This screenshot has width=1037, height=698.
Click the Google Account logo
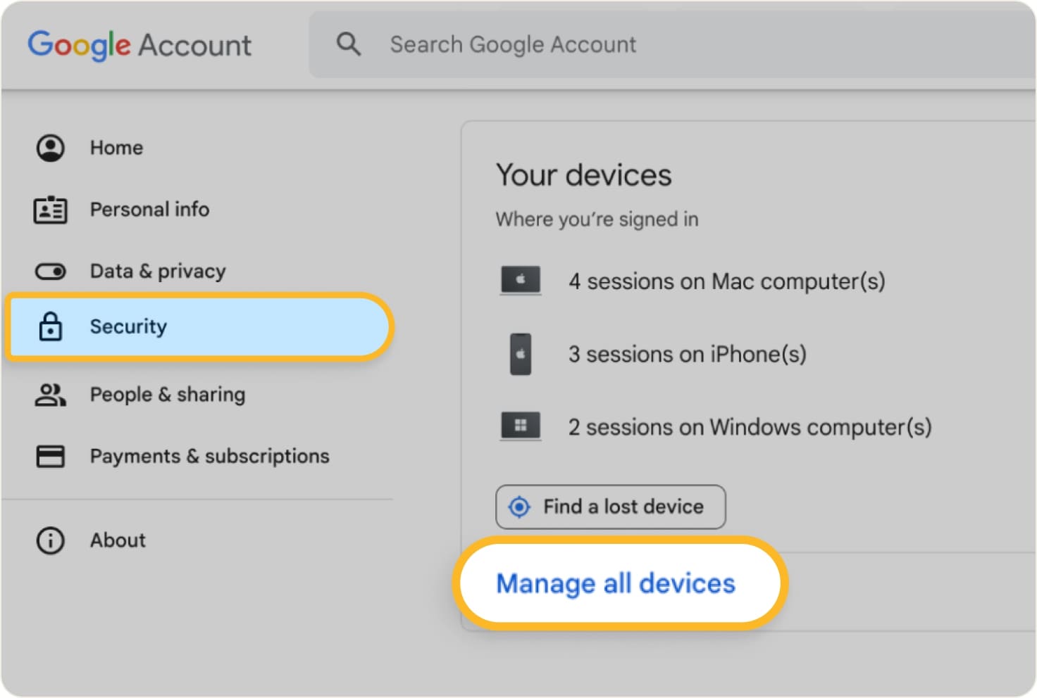(x=139, y=44)
